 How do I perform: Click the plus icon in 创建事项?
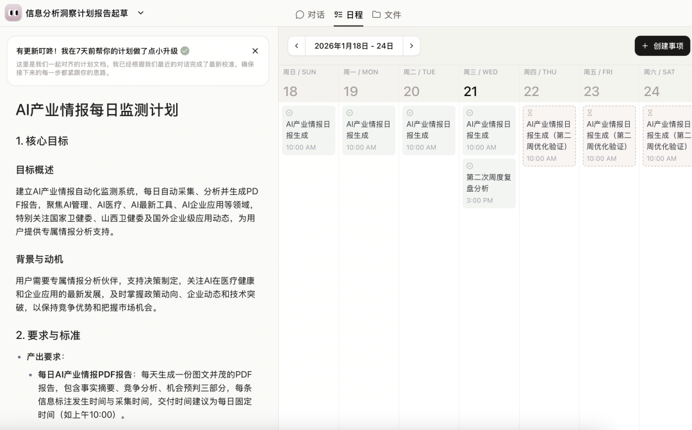click(x=645, y=46)
